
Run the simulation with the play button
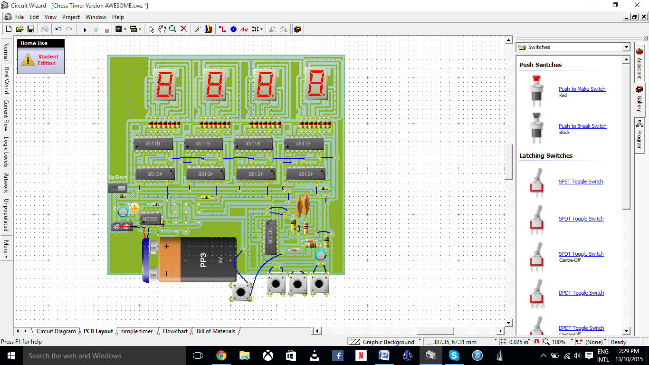point(85,29)
